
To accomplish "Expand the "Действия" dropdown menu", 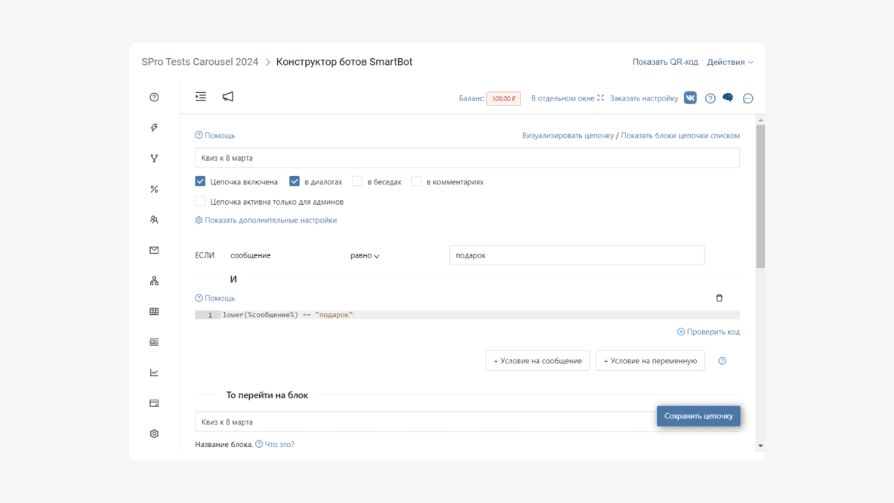I will point(730,62).
